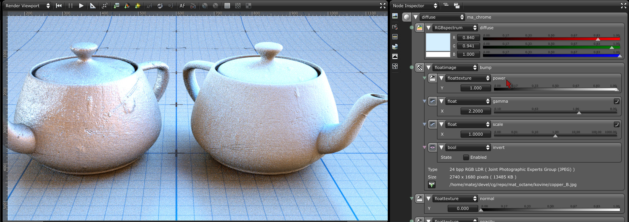Image resolution: width=629 pixels, height=222 pixels.
Task: Select the AF picker tool icon
Action: pos(149,6)
